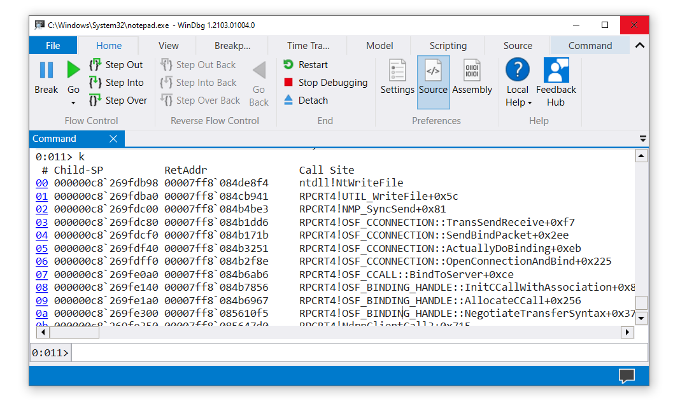Open the Command window options dropdown
The width and height of the screenshot is (673, 404).
coord(643,139)
